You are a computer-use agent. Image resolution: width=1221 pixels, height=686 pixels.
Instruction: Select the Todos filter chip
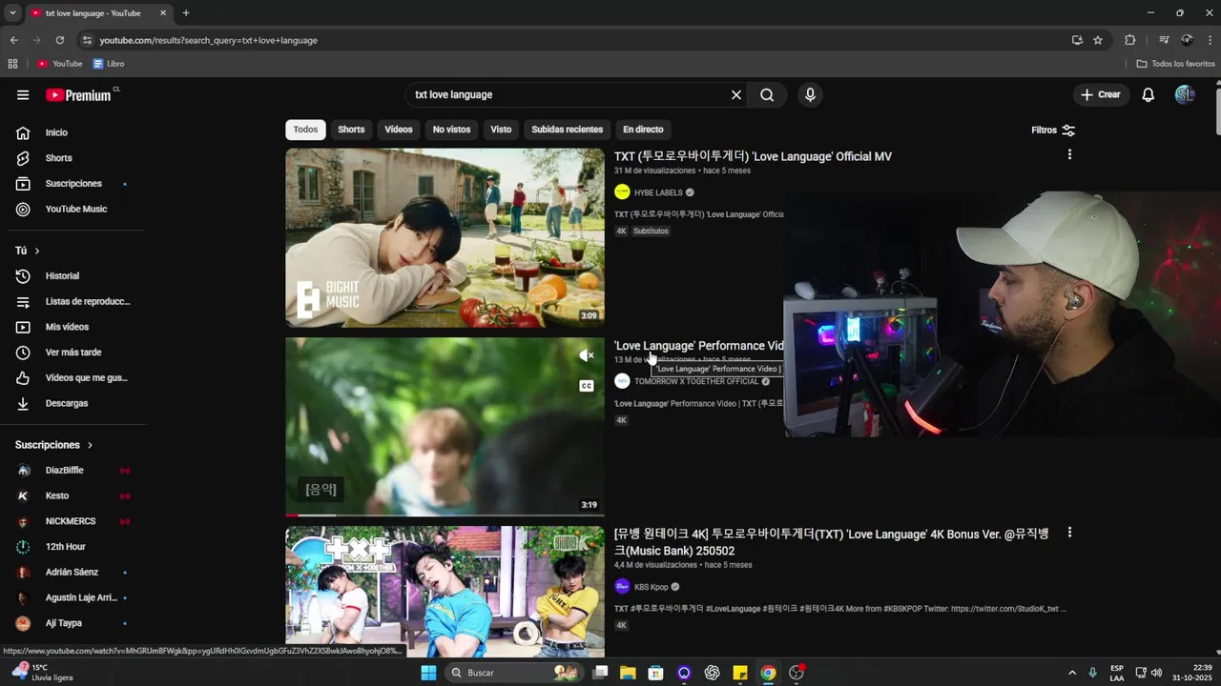coord(305,130)
